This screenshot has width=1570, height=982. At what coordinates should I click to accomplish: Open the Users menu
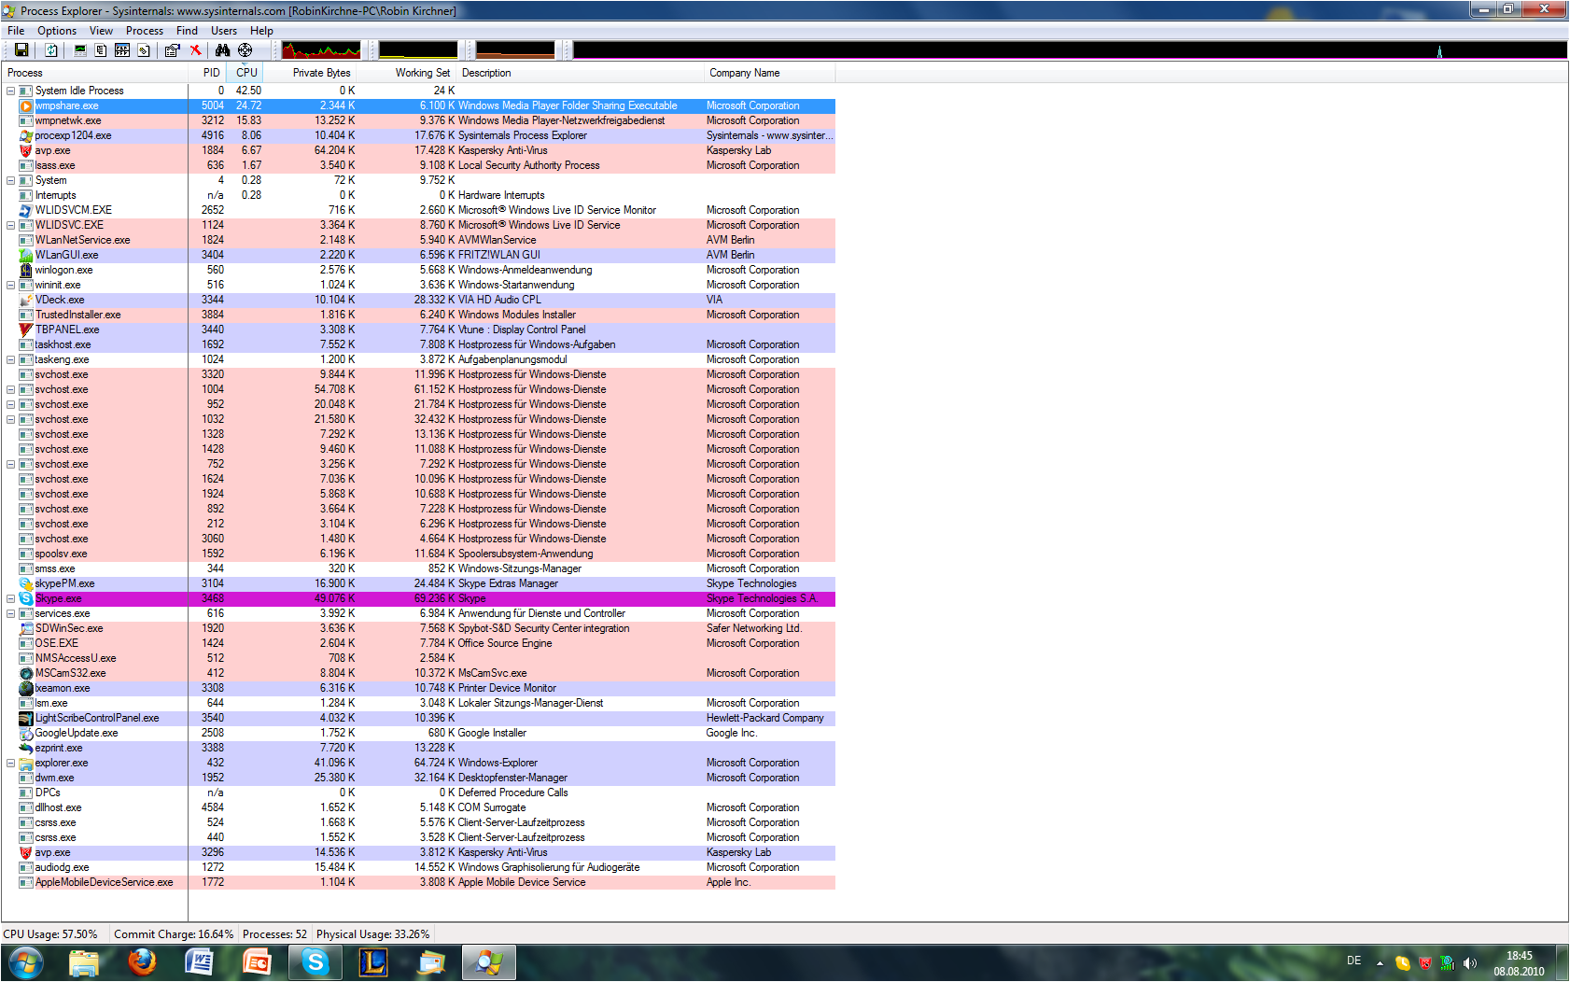click(224, 31)
